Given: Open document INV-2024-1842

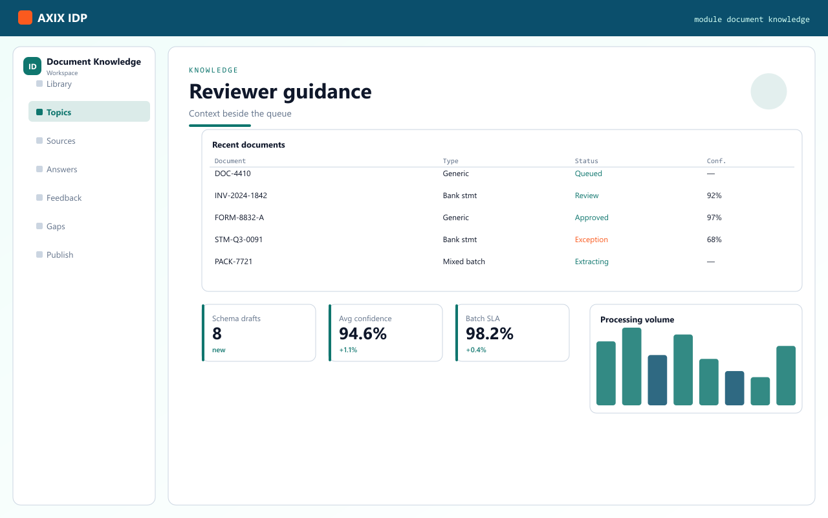Looking at the screenshot, I should (x=502, y=196).
